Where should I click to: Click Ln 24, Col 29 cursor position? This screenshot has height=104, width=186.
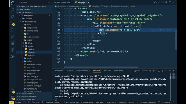pyautogui.click(x=111, y=103)
